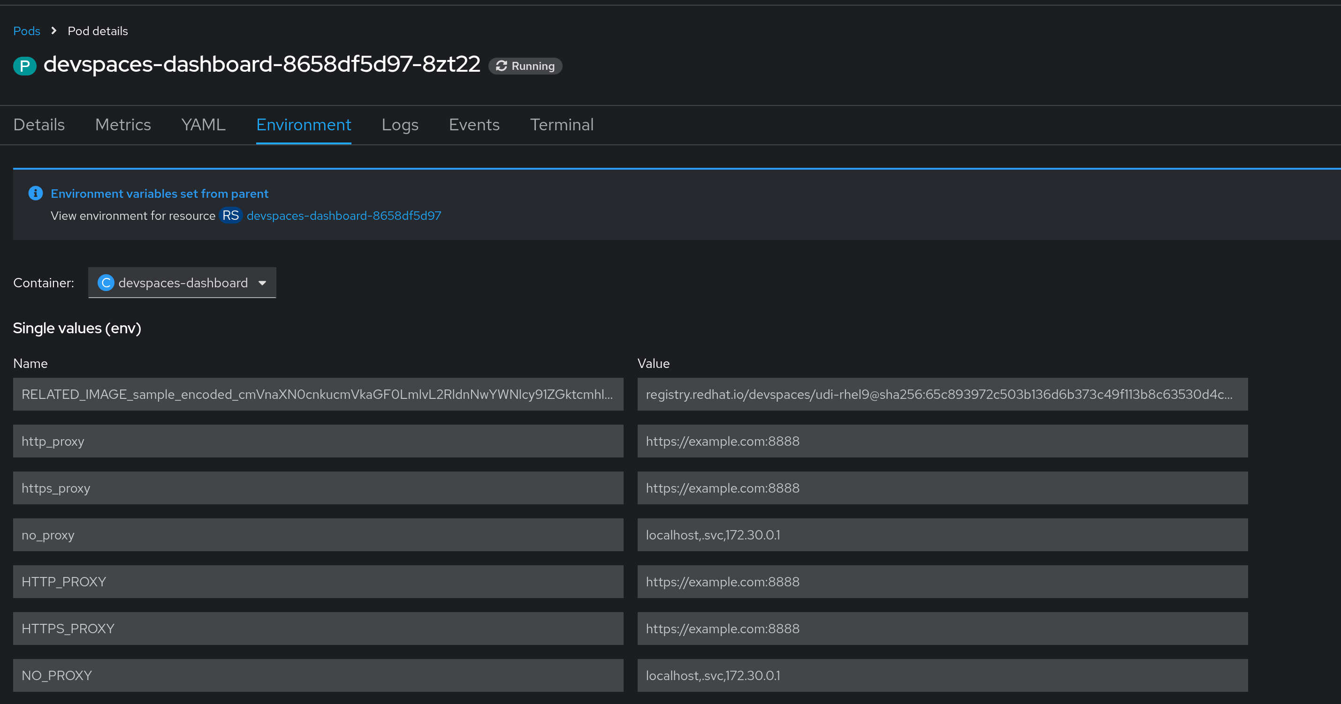Click the blue info circle icon

tap(35, 194)
